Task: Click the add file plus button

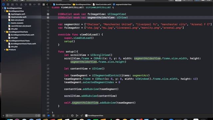Action: point(3,116)
